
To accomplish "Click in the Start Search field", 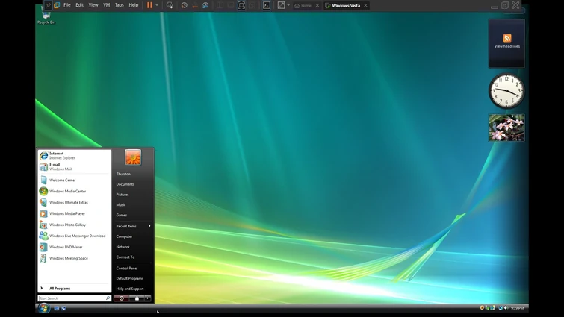I will point(71,298).
